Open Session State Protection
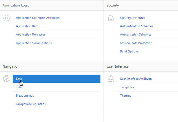The image size is (178, 122). point(136,43)
